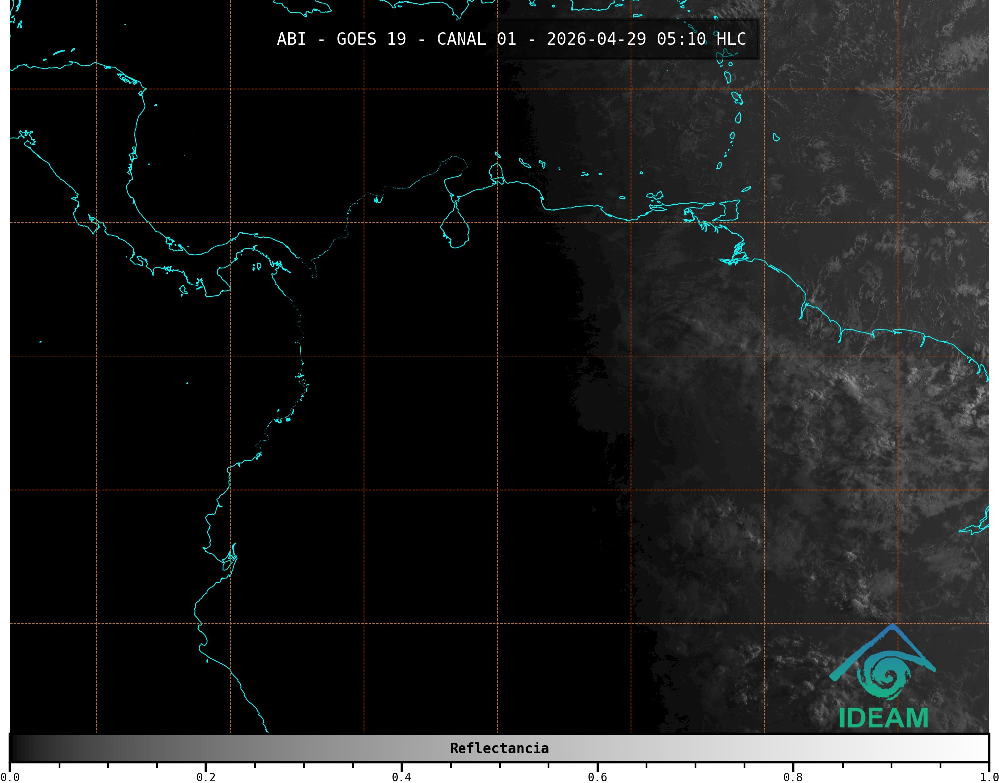Click the GOES 19 text in the title
The width and height of the screenshot is (999, 783).
click(x=371, y=39)
